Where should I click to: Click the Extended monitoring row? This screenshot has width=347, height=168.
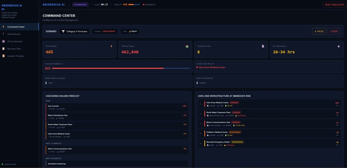tap(117, 164)
